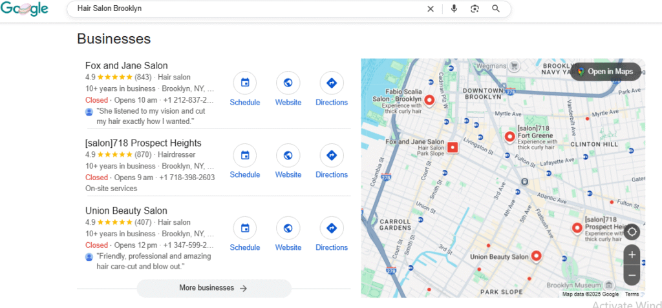The height and width of the screenshot is (308, 662).
Task: Start voice search with microphone icon
Action: coord(454,9)
